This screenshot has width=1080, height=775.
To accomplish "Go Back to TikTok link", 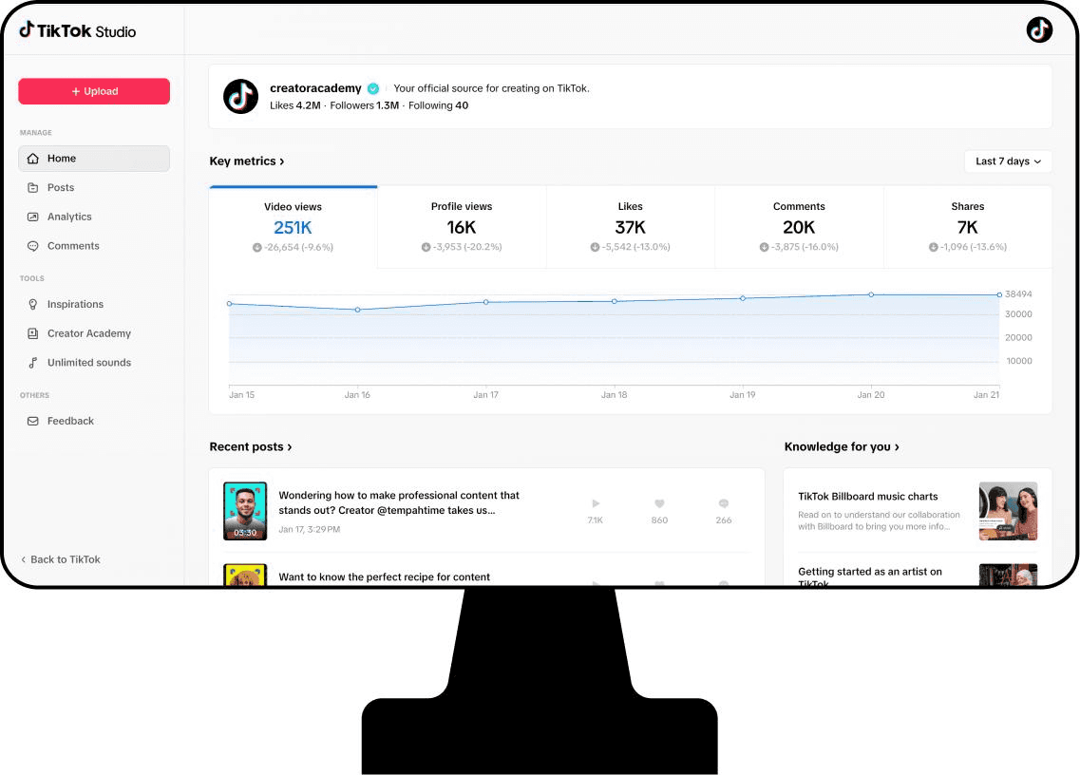I will click(x=61, y=559).
